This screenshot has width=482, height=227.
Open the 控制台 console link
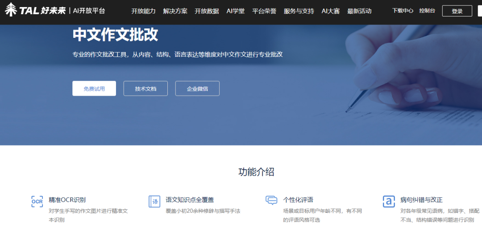(427, 11)
